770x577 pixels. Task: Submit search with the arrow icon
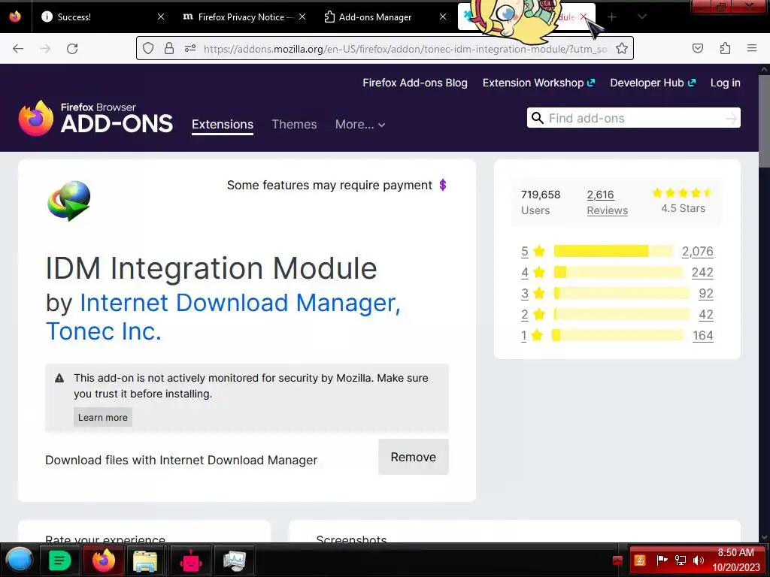[x=731, y=118]
